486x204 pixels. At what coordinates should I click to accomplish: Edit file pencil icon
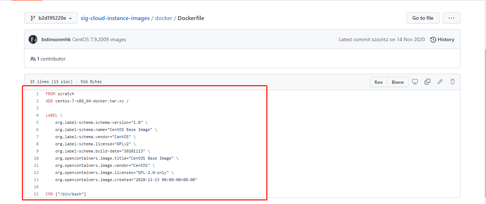(440, 82)
